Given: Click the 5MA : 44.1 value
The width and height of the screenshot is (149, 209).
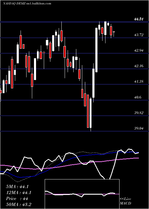Looking at the screenshot, I should [x=17, y=187].
